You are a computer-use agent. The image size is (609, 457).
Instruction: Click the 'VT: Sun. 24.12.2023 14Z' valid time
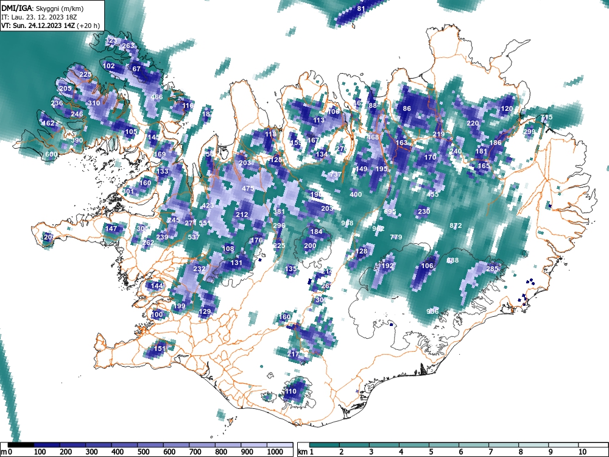(38, 26)
